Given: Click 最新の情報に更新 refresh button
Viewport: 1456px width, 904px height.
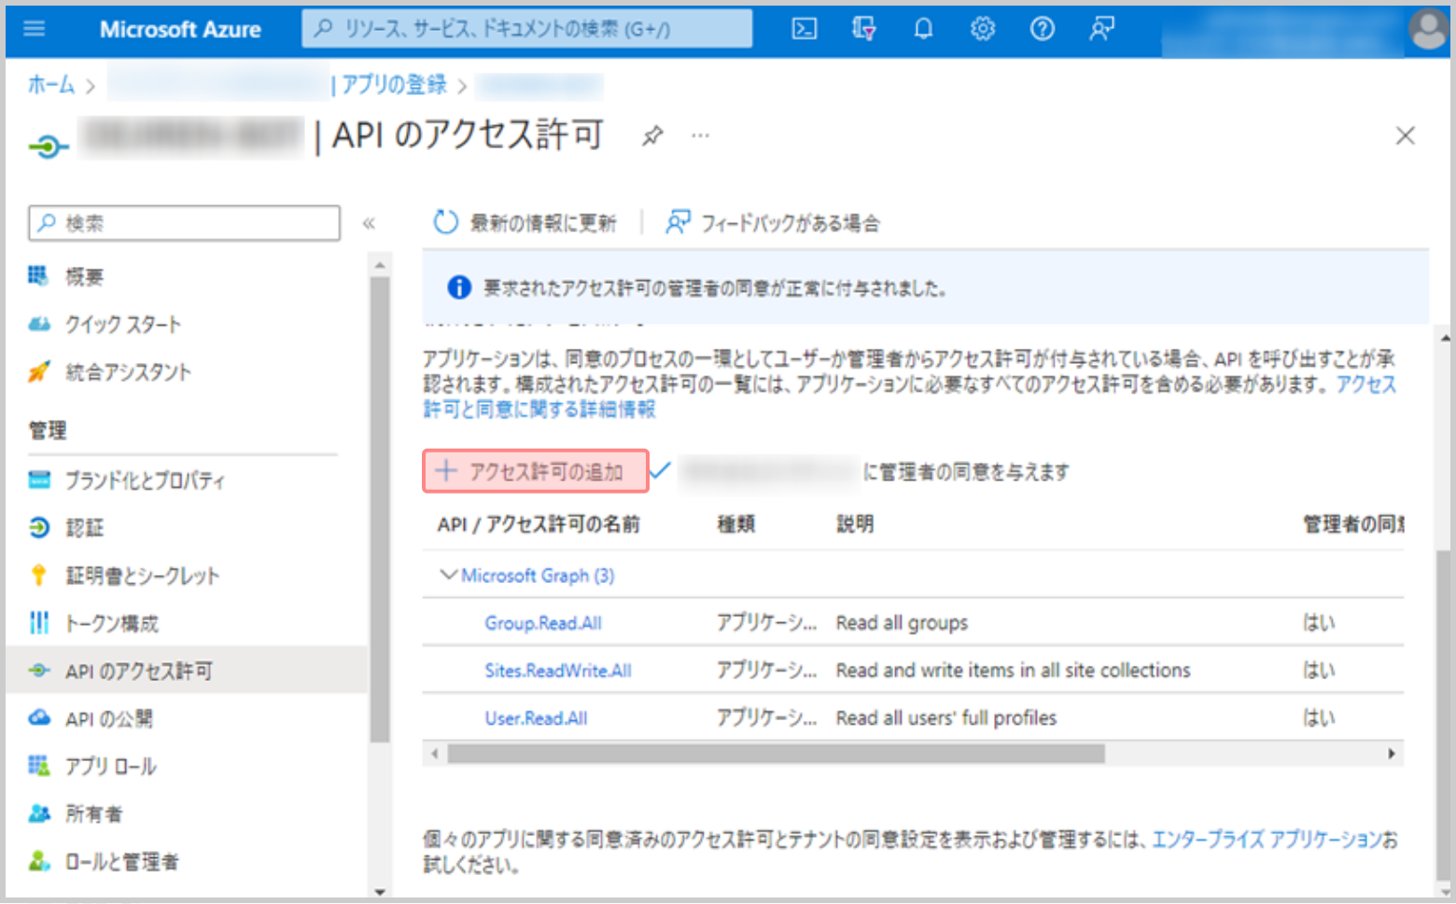Looking at the screenshot, I should click(x=525, y=223).
